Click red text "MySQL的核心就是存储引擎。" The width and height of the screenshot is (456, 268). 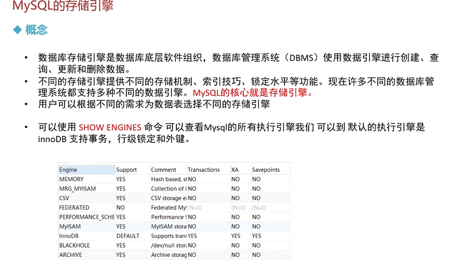253,93
